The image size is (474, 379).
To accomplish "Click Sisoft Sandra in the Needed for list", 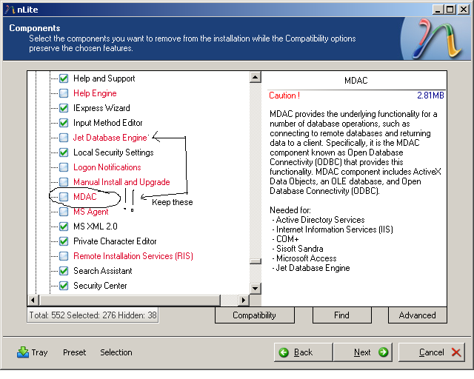I will pos(299,249).
